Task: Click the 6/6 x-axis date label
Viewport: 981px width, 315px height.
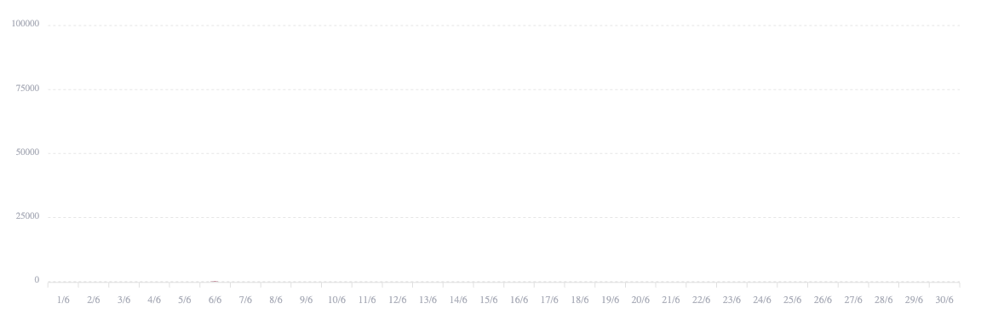Action: point(215,300)
